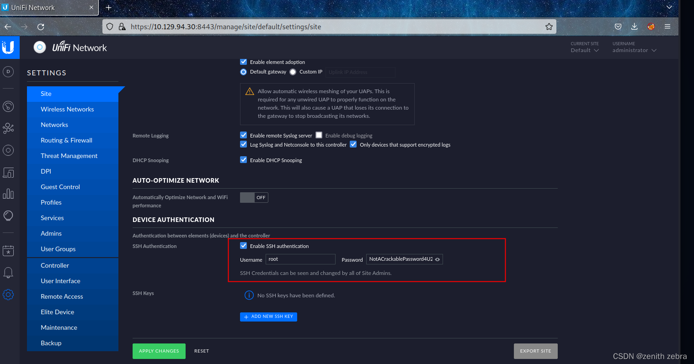Toggle Enable DHCP Snooping checkbox
Viewport: 694px width, 364px height.
pos(244,160)
